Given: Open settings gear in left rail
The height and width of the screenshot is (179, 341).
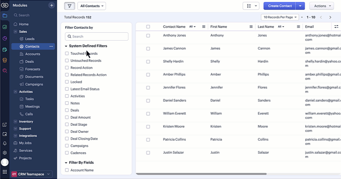Looking at the screenshot, I should pos(5,153).
